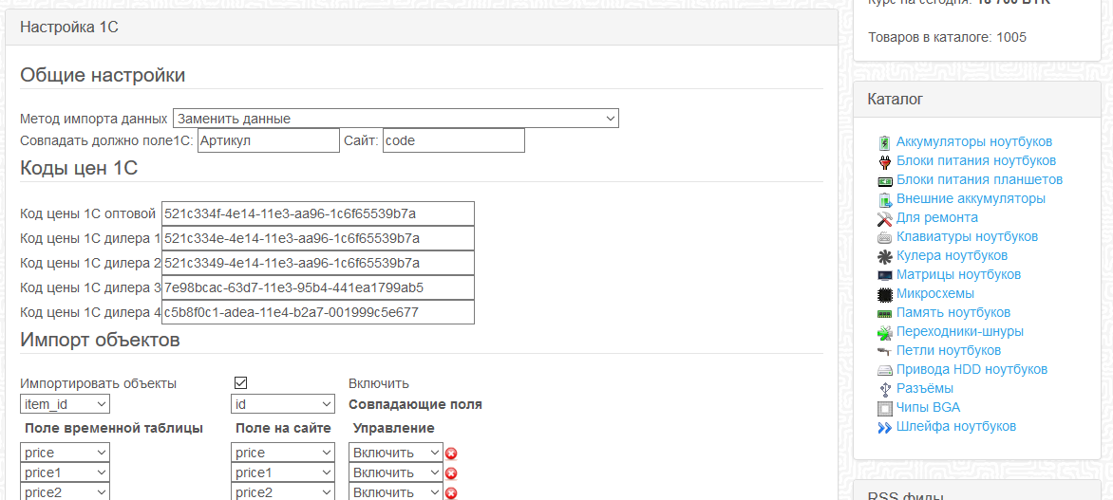
Task: Click the Код цены 1С дилера 1 field
Action: coord(317,238)
